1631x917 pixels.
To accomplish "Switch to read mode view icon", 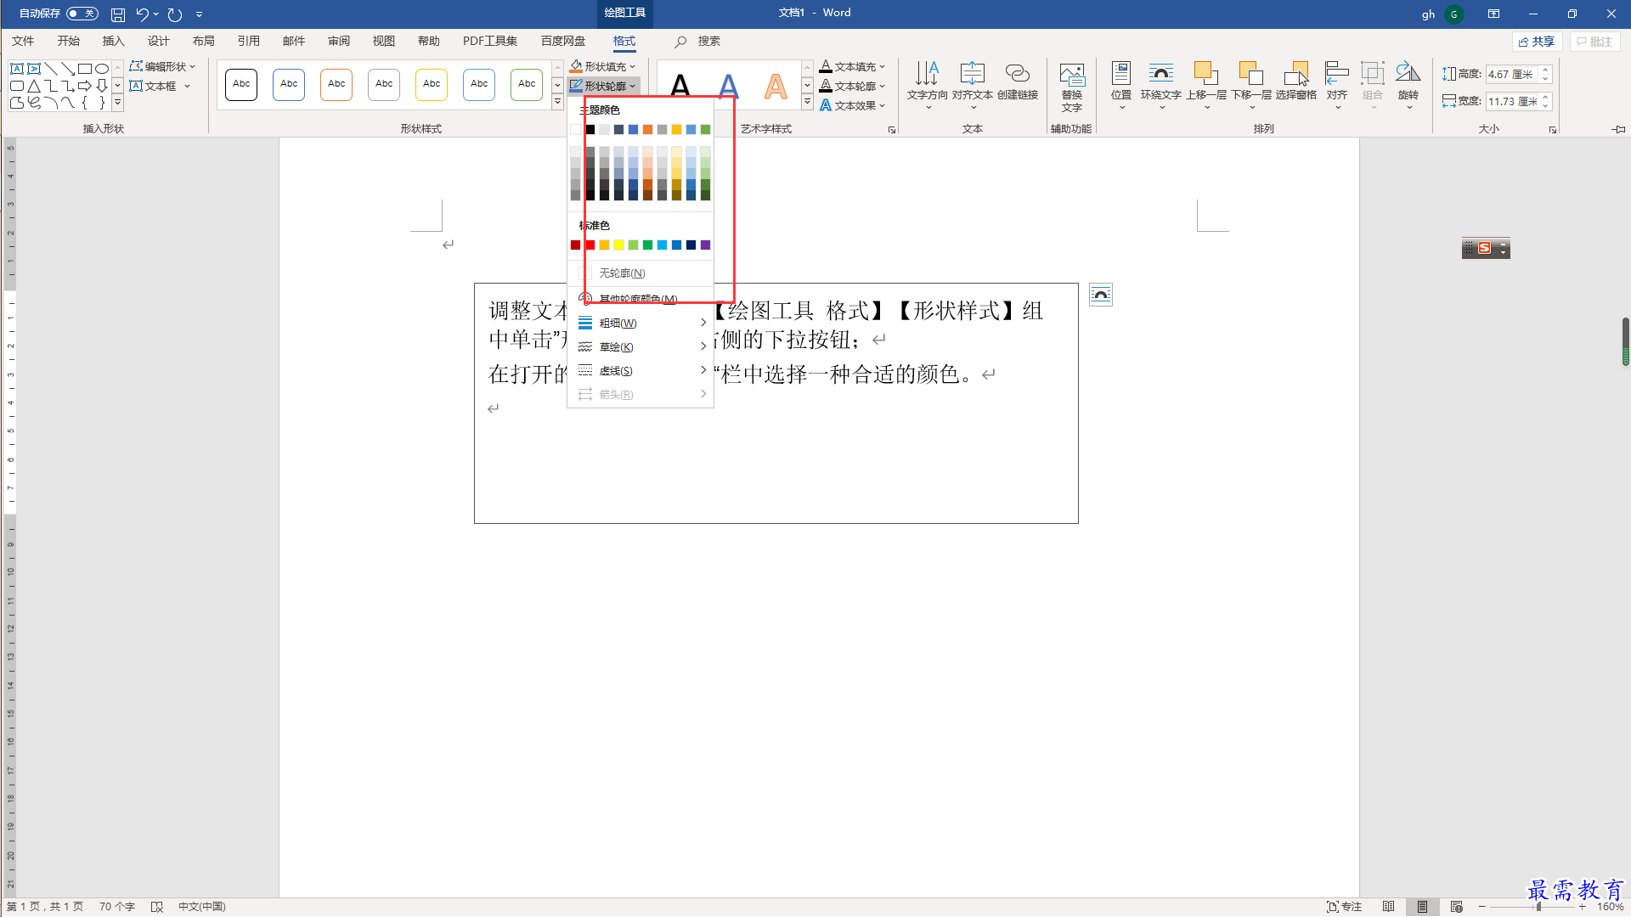I will pyautogui.click(x=1388, y=907).
